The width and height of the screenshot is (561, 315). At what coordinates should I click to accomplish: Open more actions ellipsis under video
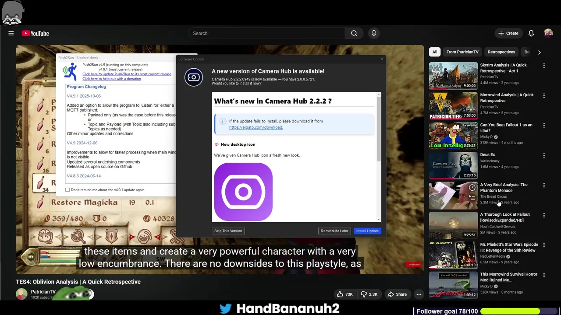tap(419, 294)
